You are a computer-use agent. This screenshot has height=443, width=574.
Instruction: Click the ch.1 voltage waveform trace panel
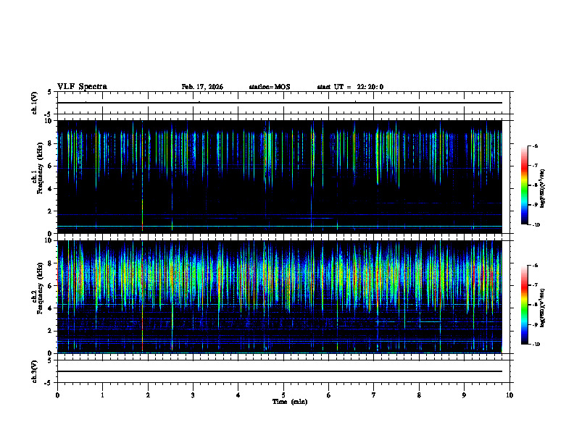pos(283,103)
